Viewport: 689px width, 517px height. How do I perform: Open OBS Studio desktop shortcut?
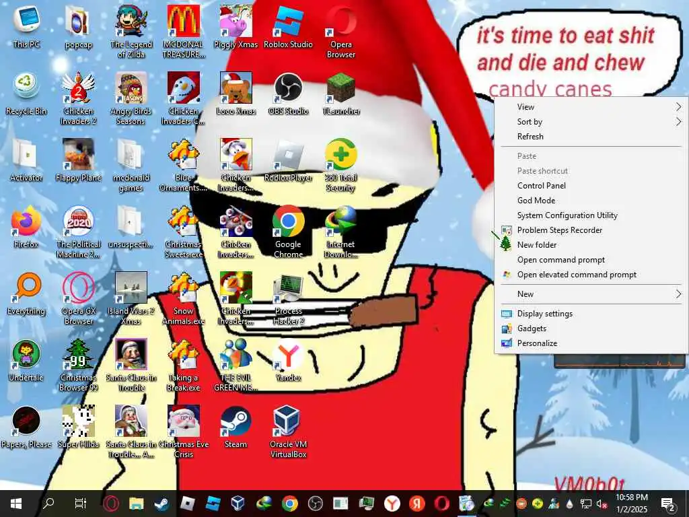[288, 94]
